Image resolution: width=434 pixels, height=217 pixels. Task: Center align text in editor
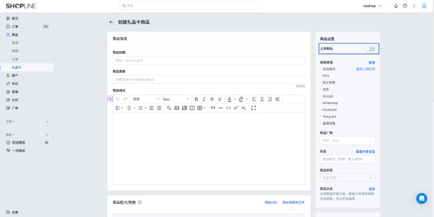coord(262,99)
